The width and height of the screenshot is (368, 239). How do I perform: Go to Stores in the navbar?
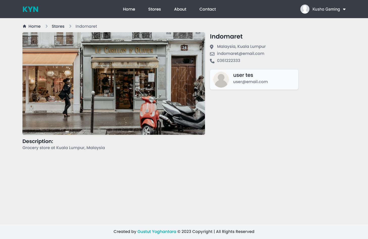[x=154, y=9]
